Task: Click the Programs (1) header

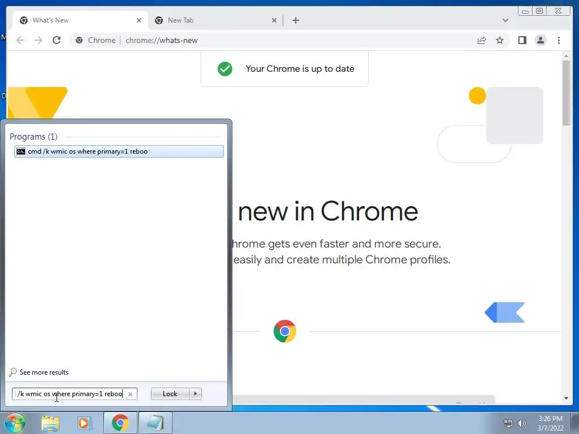Action: pyautogui.click(x=33, y=137)
